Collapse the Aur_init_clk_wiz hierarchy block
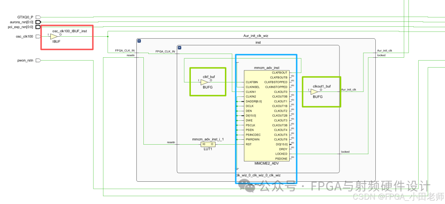Viewport: 445px width, 204px height. (x=139, y=41)
